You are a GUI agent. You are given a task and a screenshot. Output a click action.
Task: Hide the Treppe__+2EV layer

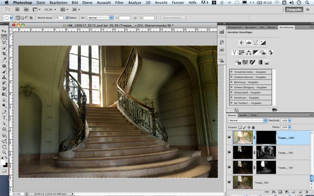[229, 138]
